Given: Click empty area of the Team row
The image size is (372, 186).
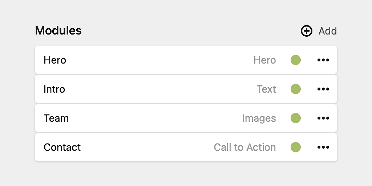Looking at the screenshot, I should (x=154, y=118).
